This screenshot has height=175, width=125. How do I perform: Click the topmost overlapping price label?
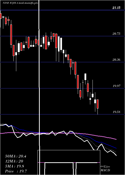click(116, 8)
